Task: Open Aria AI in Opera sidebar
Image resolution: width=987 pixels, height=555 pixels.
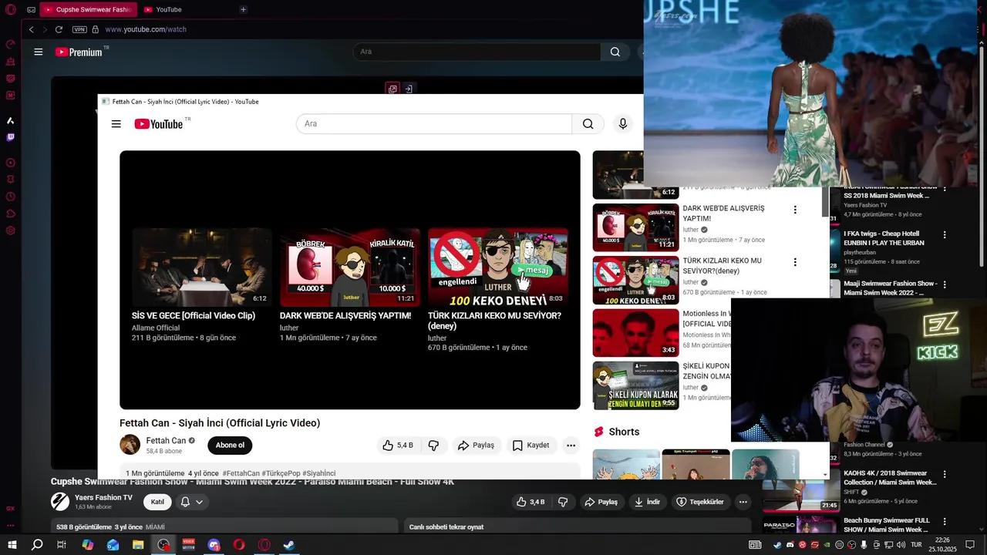Action: click(11, 120)
